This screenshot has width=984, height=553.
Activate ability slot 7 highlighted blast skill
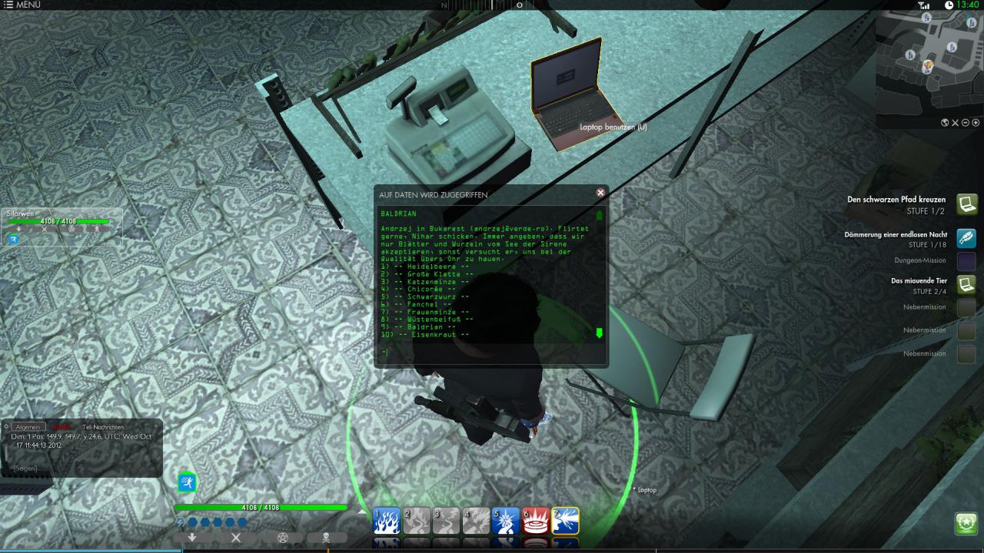click(566, 521)
